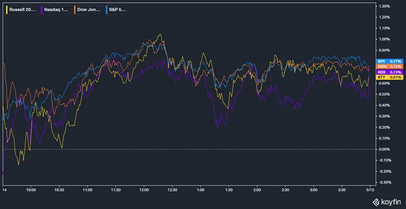Image resolution: width=406 pixels, height=209 pixels.
Task: Click the RTY 0.67% value tag
Action: pyautogui.click(x=389, y=77)
